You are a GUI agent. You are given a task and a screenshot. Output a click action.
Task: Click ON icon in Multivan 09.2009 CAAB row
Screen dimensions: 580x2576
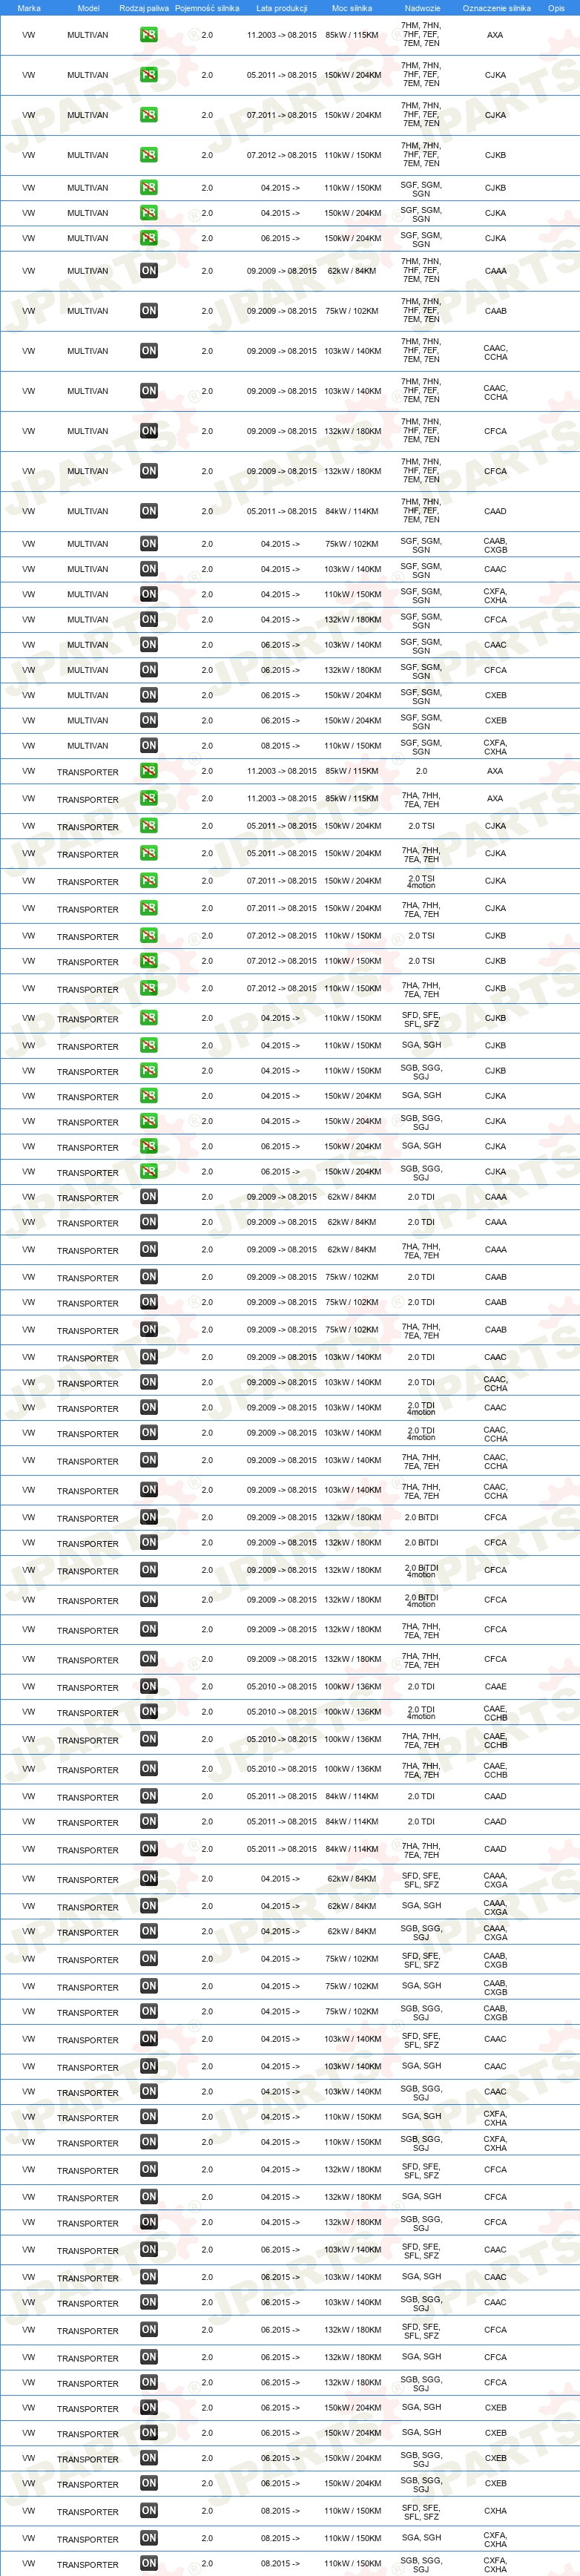click(148, 311)
